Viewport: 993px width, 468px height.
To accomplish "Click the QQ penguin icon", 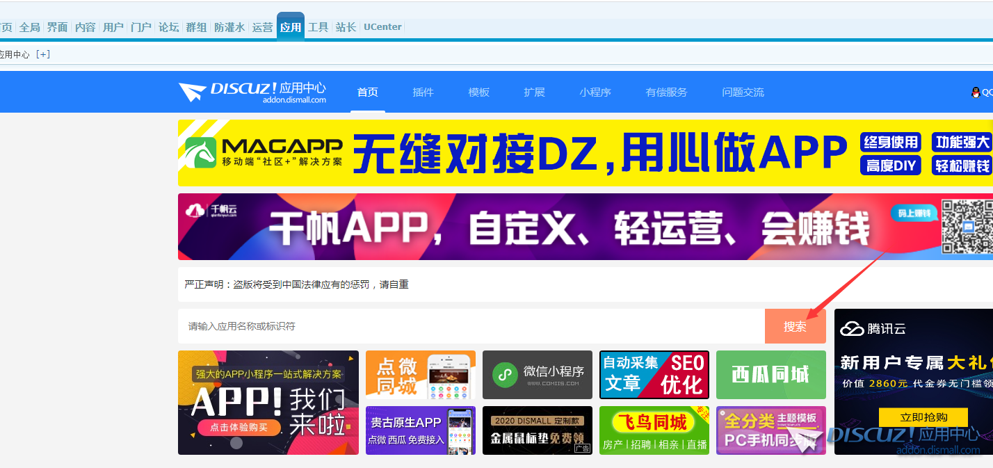I will pos(976,92).
